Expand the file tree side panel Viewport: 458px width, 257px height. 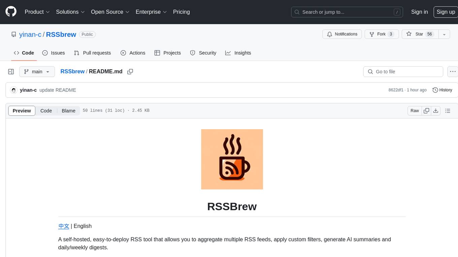[x=11, y=72]
